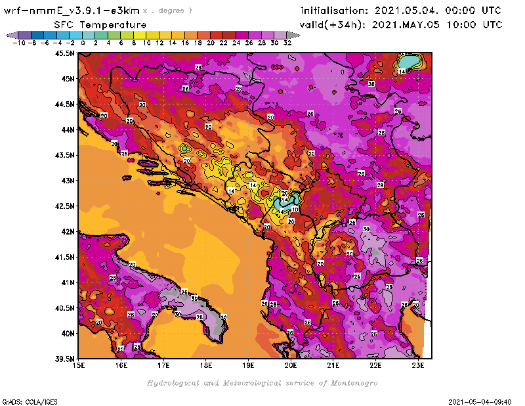Click the 42.5N latitude label
The width and height of the screenshot is (525, 406).
click(64, 206)
